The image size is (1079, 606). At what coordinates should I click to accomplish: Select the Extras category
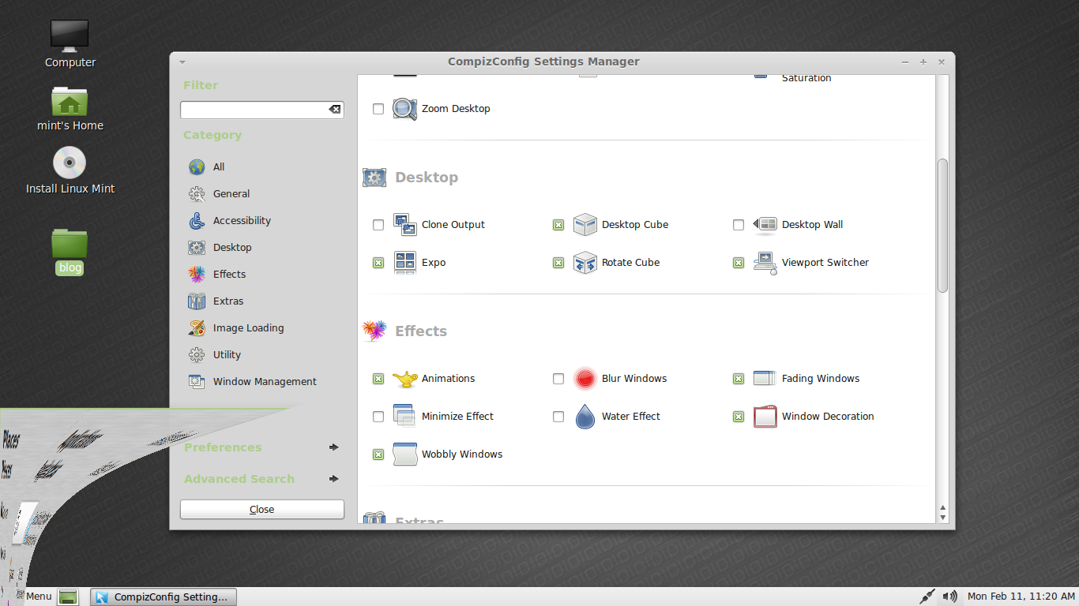coord(228,301)
